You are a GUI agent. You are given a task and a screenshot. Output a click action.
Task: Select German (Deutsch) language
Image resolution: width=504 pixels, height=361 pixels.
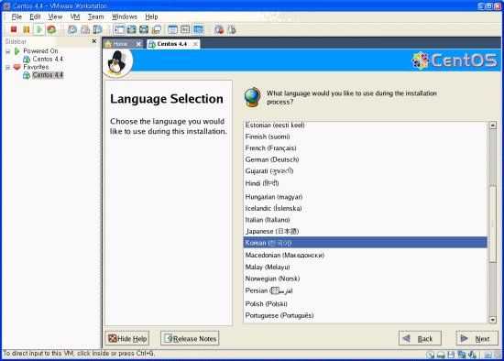click(366, 159)
